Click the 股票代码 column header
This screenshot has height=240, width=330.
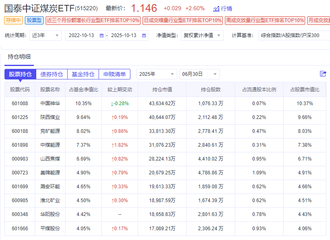(20, 90)
